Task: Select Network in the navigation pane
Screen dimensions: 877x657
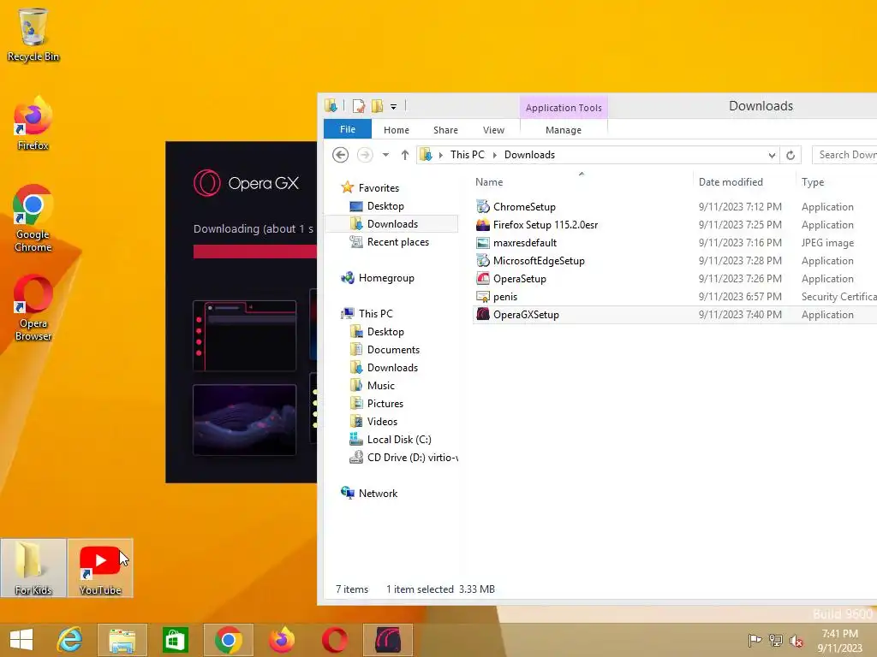Action: click(x=378, y=493)
